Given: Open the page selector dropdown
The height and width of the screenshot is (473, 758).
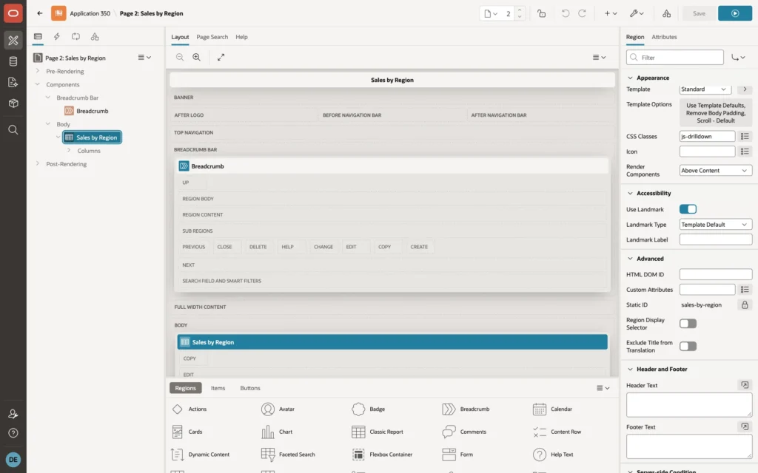Looking at the screenshot, I should click(x=491, y=13).
